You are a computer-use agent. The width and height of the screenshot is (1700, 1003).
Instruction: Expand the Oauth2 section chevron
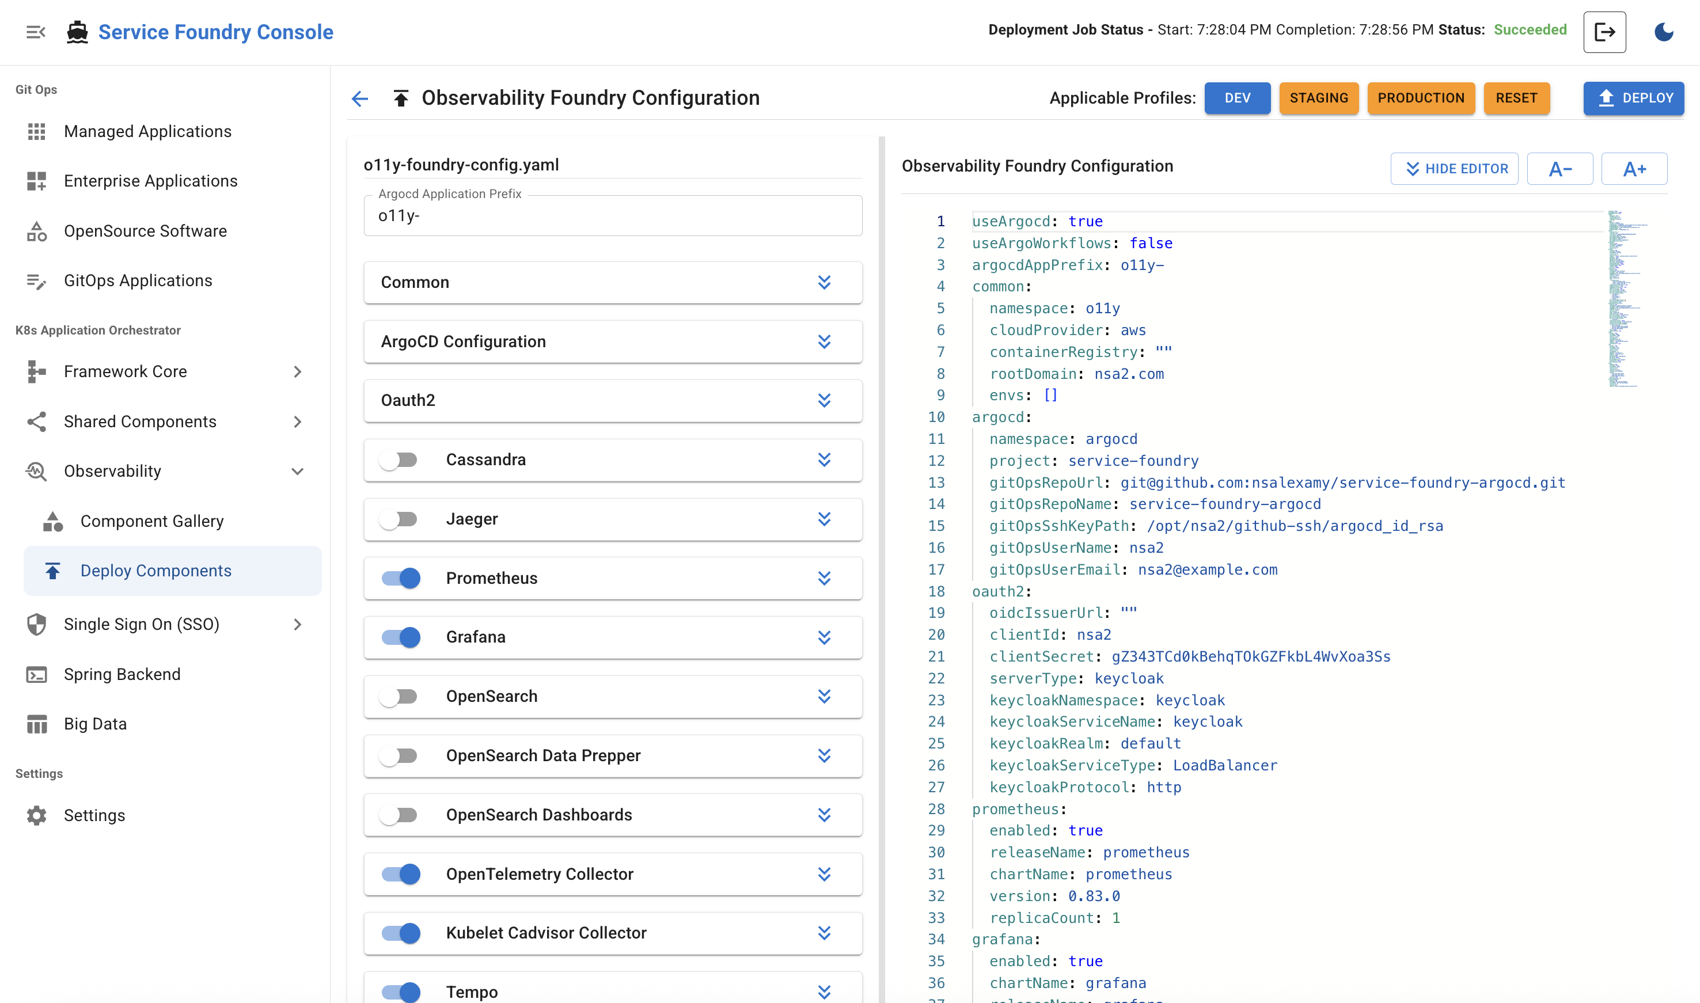point(824,401)
